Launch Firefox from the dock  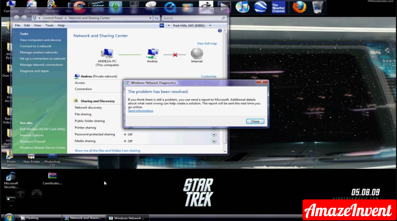tap(299, 7)
